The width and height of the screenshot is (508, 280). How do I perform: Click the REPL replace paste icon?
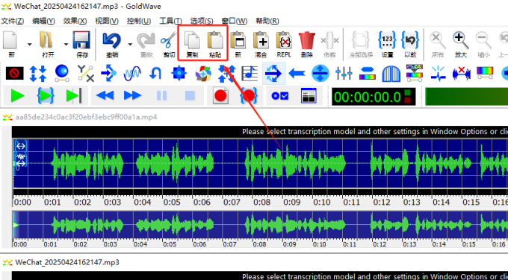(x=284, y=40)
